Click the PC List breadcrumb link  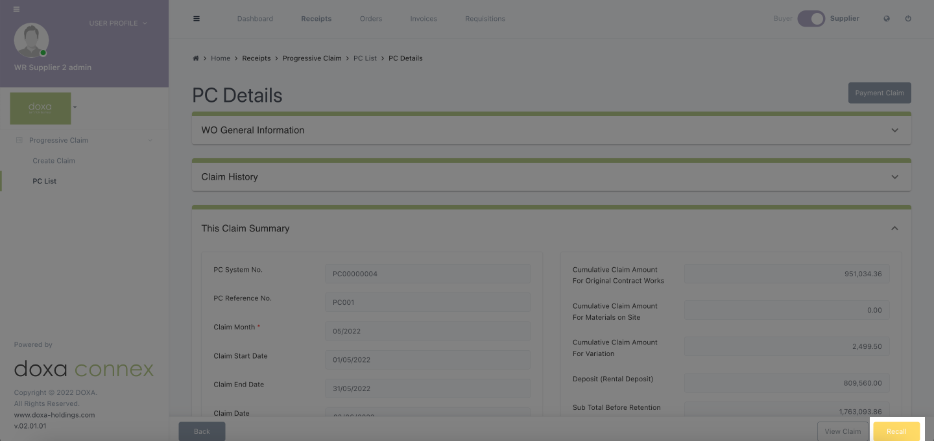(x=365, y=58)
